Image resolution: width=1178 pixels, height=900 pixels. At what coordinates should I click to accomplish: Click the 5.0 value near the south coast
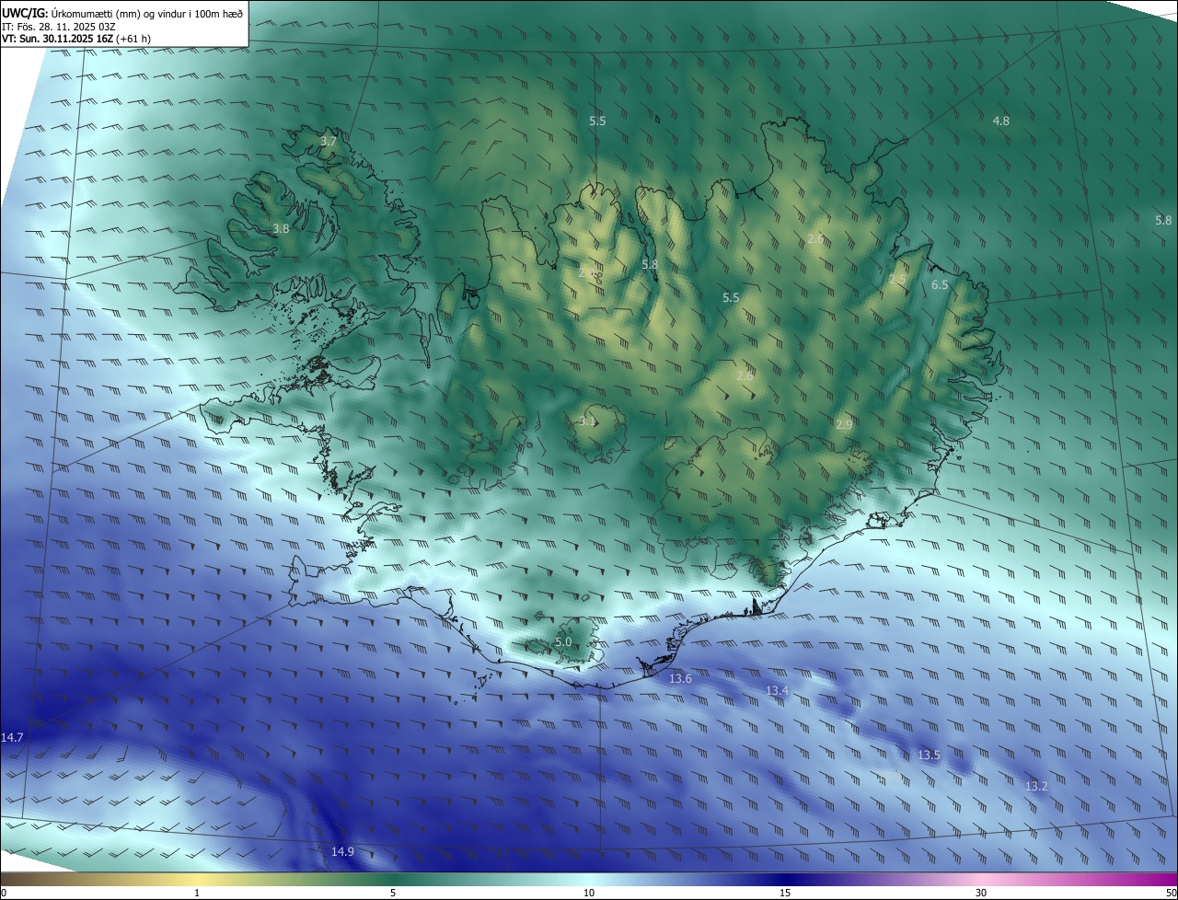(564, 641)
